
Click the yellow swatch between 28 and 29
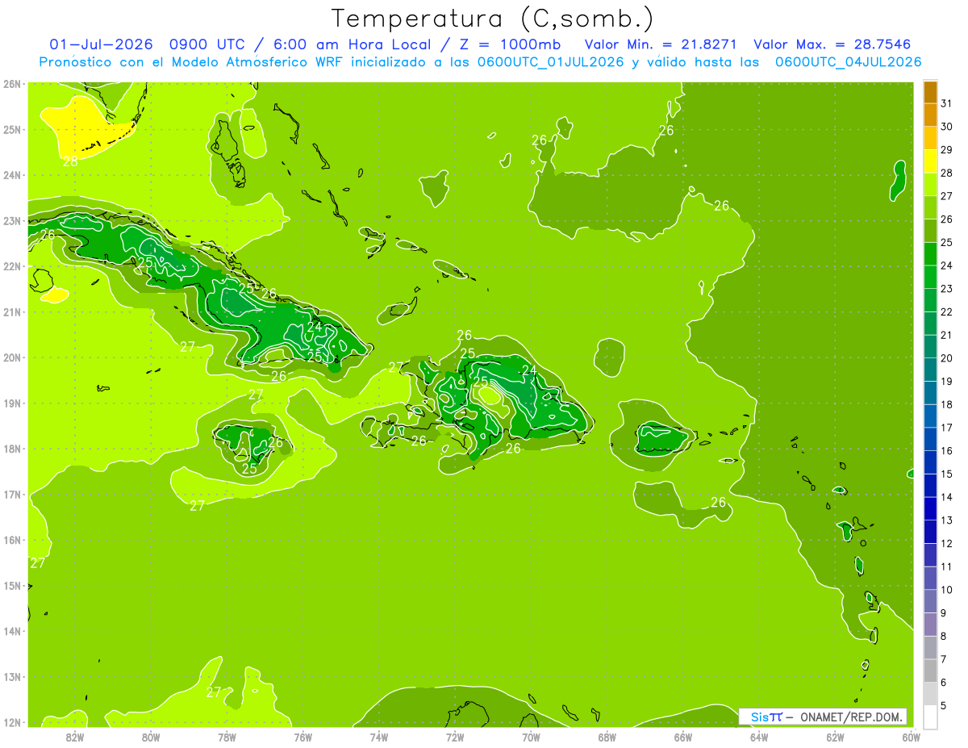tap(930, 161)
